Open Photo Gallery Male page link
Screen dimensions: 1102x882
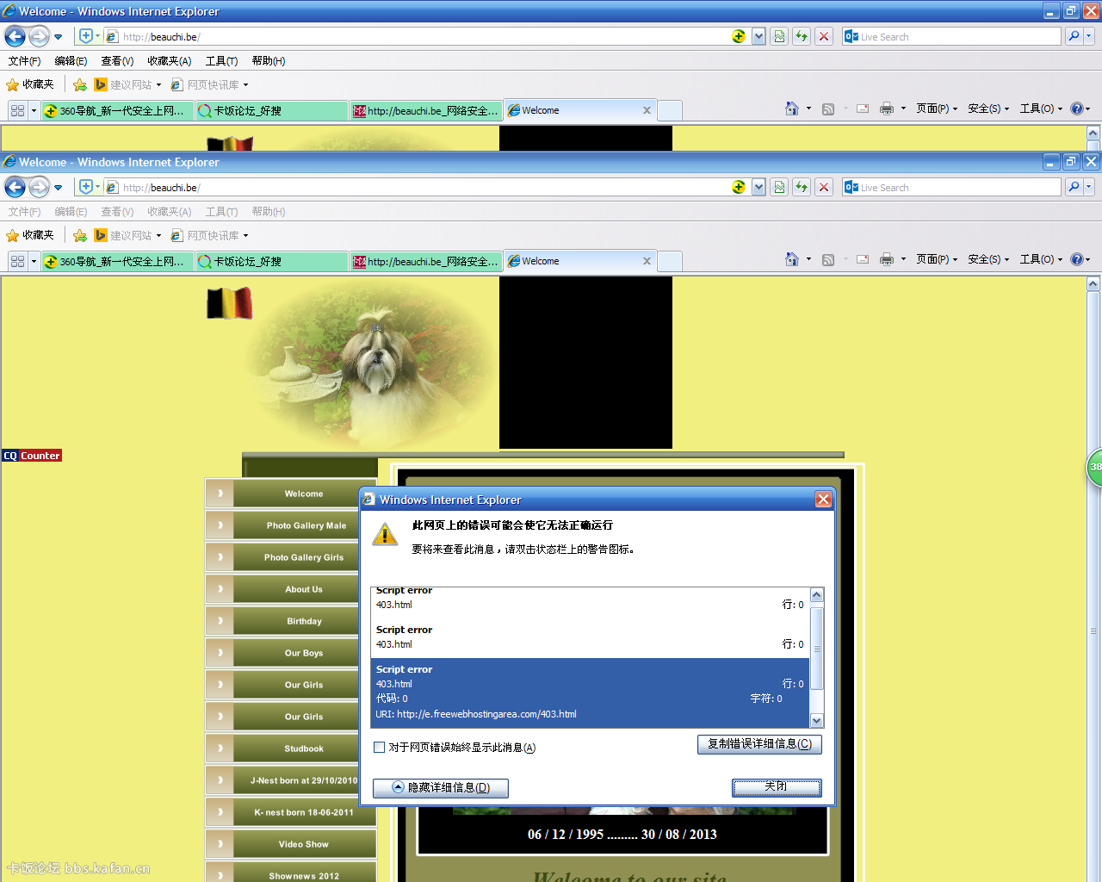pyautogui.click(x=305, y=525)
